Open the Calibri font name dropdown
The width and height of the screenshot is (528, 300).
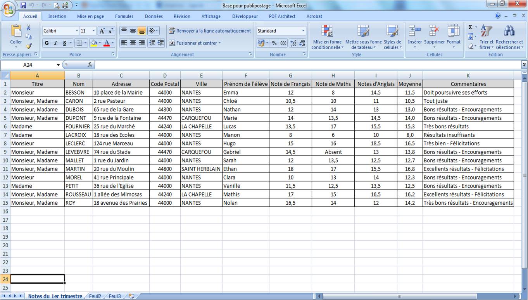pyautogui.click(x=77, y=31)
